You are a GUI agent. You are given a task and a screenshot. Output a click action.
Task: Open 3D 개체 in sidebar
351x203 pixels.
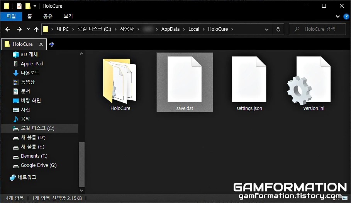tap(29, 54)
